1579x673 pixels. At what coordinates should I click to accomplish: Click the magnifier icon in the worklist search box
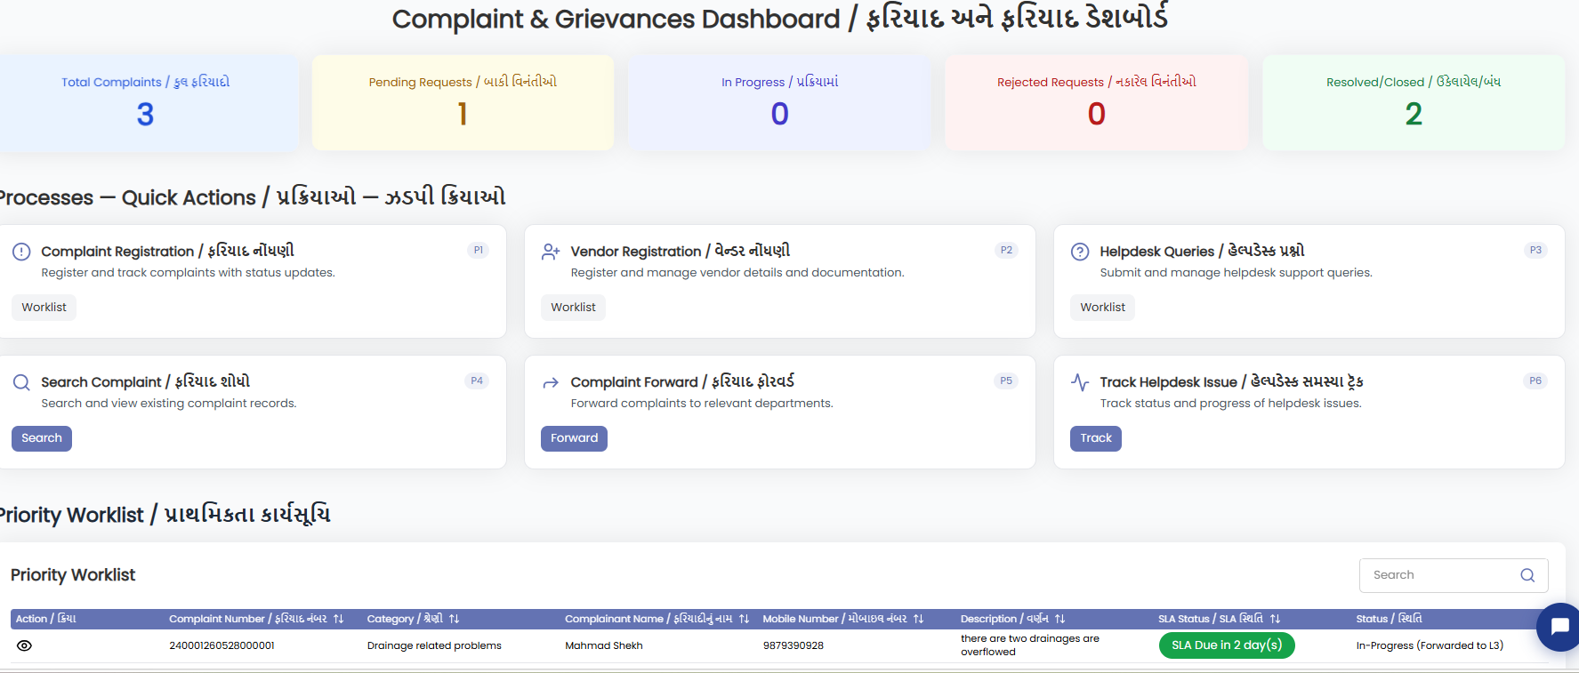[1527, 575]
